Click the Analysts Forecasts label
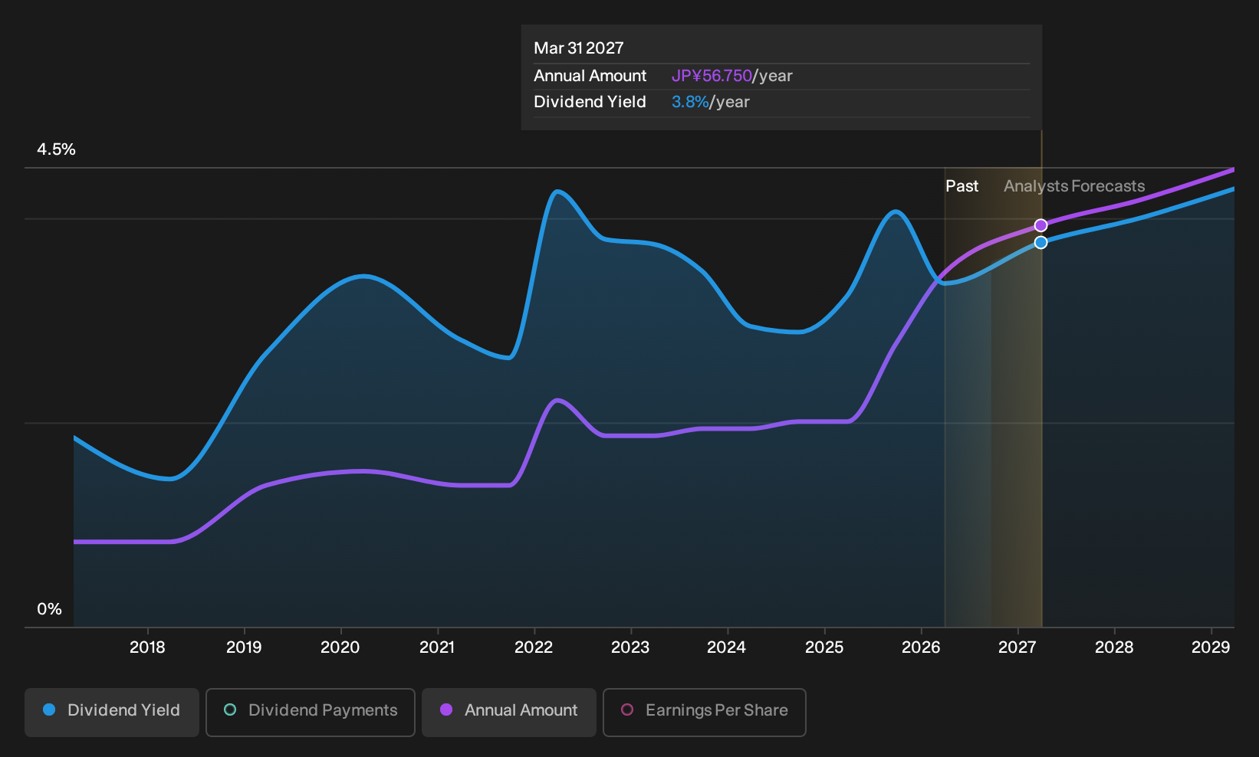 tap(1074, 186)
